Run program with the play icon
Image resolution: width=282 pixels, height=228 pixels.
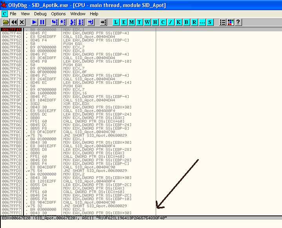tap(34, 22)
